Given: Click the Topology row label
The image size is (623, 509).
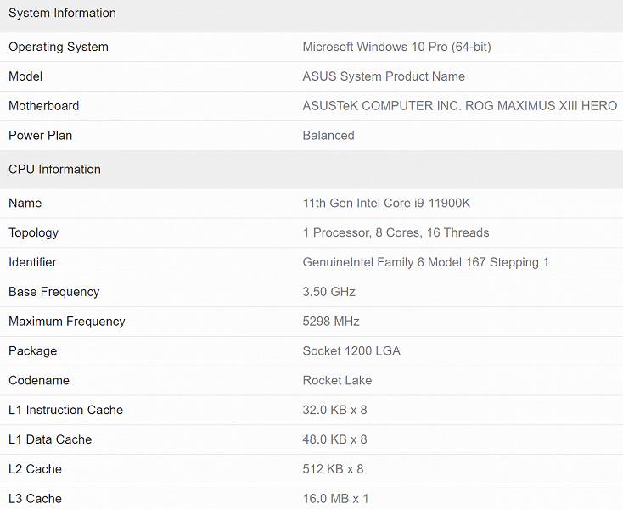Looking at the screenshot, I should click(x=34, y=233).
